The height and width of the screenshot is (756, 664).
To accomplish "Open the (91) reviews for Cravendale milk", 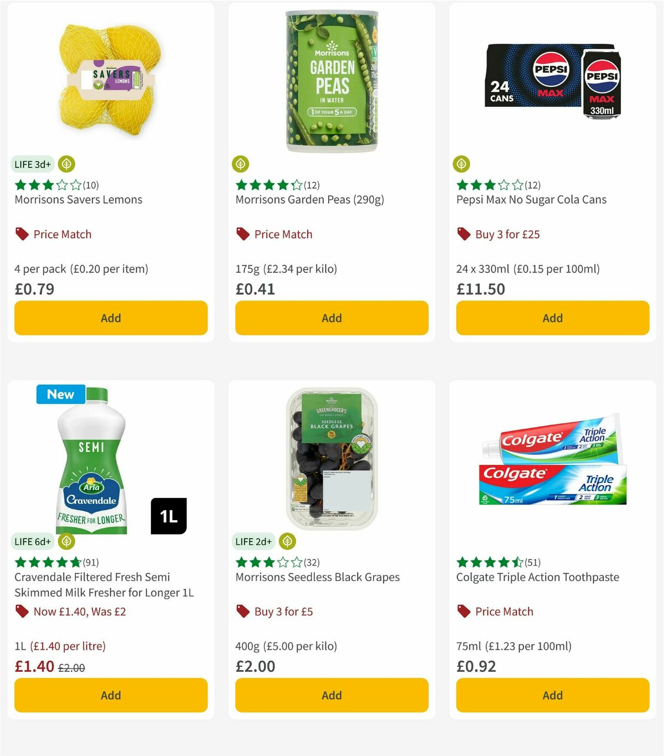I will click(90, 562).
